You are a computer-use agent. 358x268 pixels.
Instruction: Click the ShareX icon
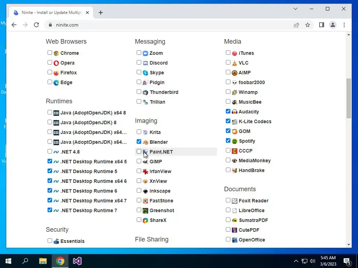click(x=145, y=221)
